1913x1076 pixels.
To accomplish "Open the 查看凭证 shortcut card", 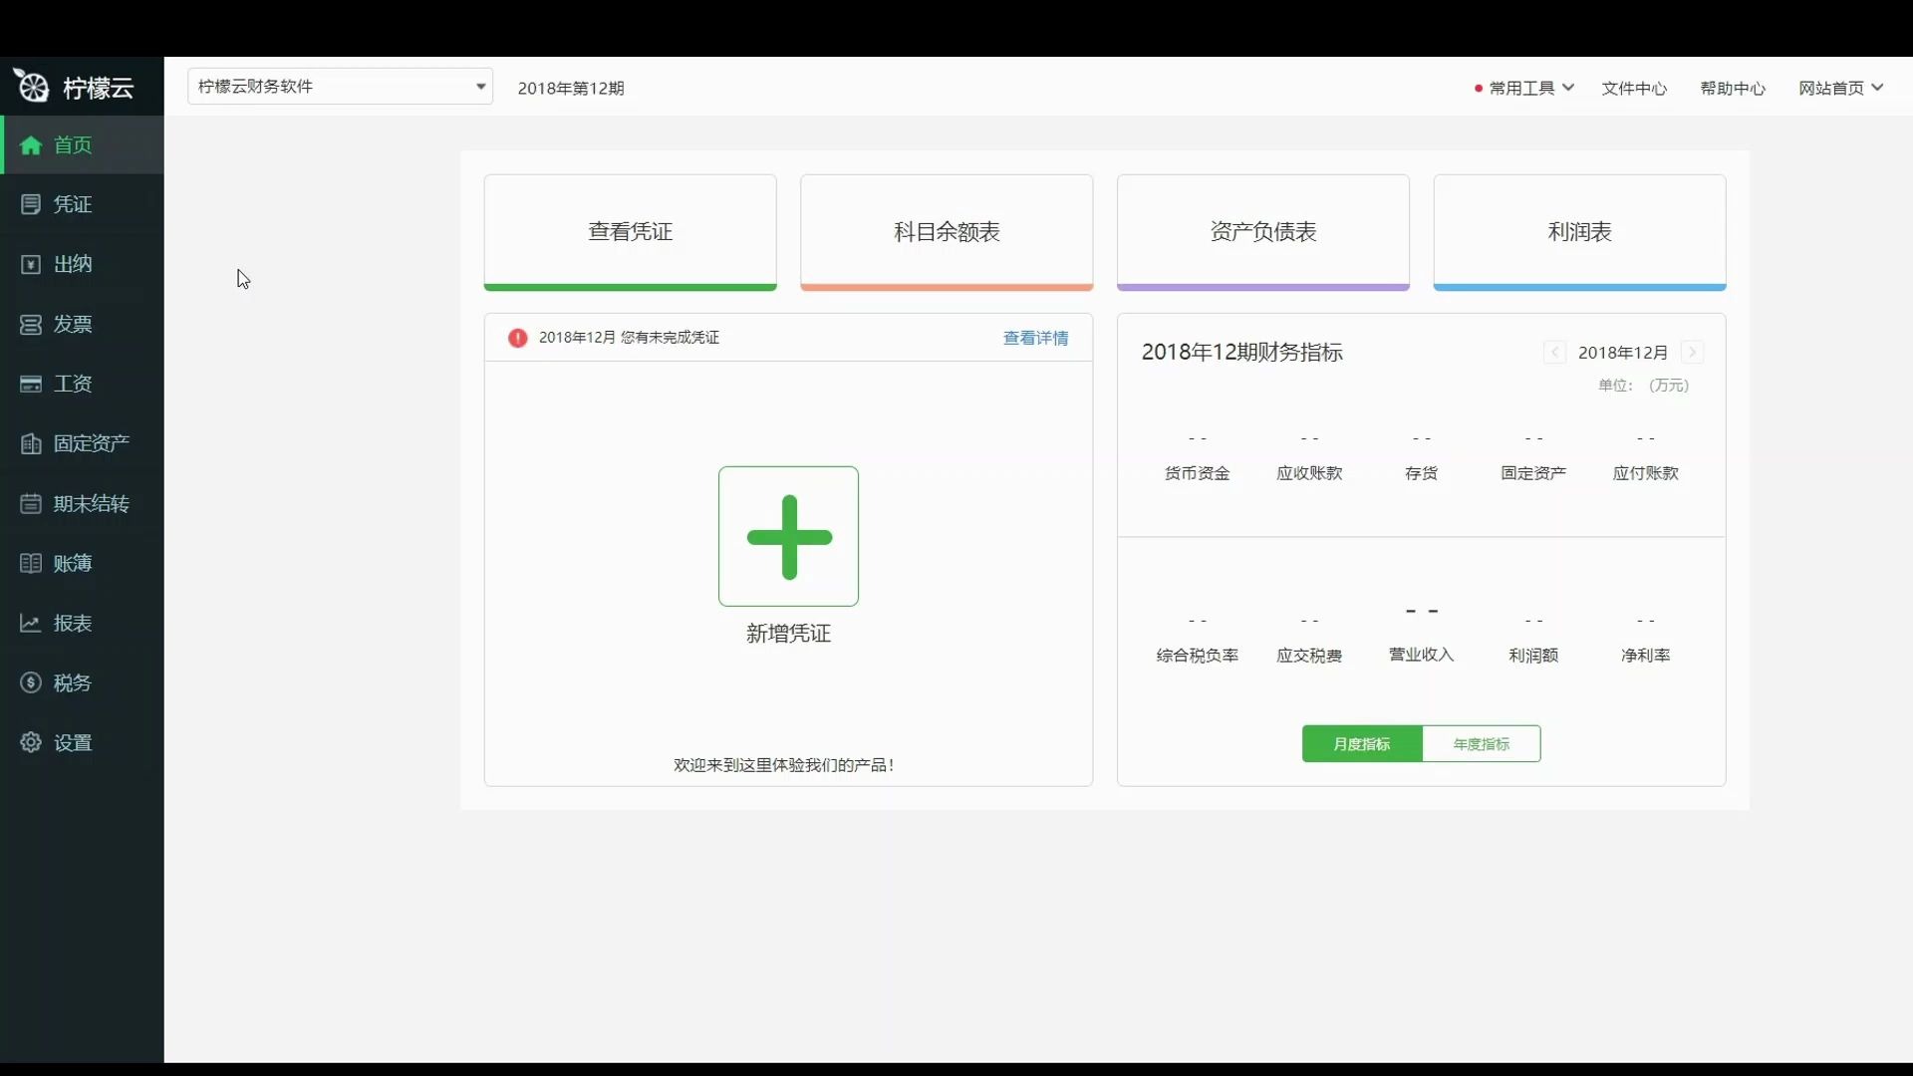I will pyautogui.click(x=630, y=232).
